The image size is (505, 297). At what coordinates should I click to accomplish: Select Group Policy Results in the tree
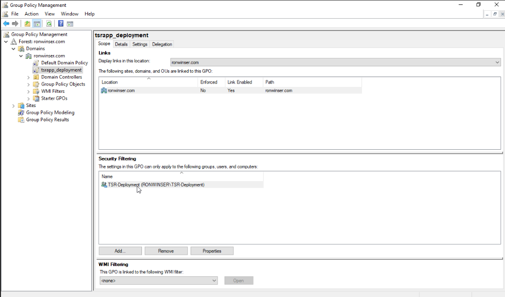pos(47,120)
